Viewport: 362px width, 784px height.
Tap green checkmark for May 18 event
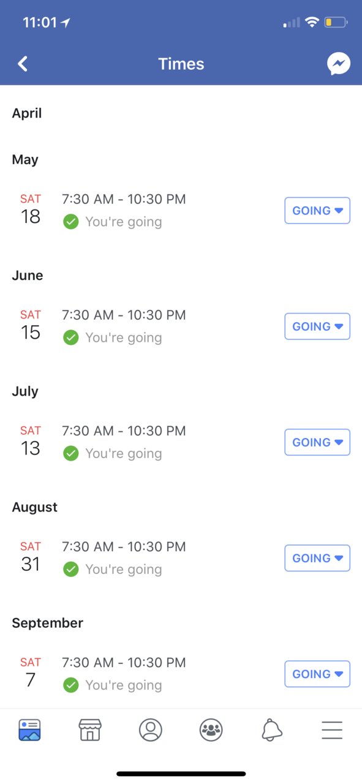click(71, 222)
